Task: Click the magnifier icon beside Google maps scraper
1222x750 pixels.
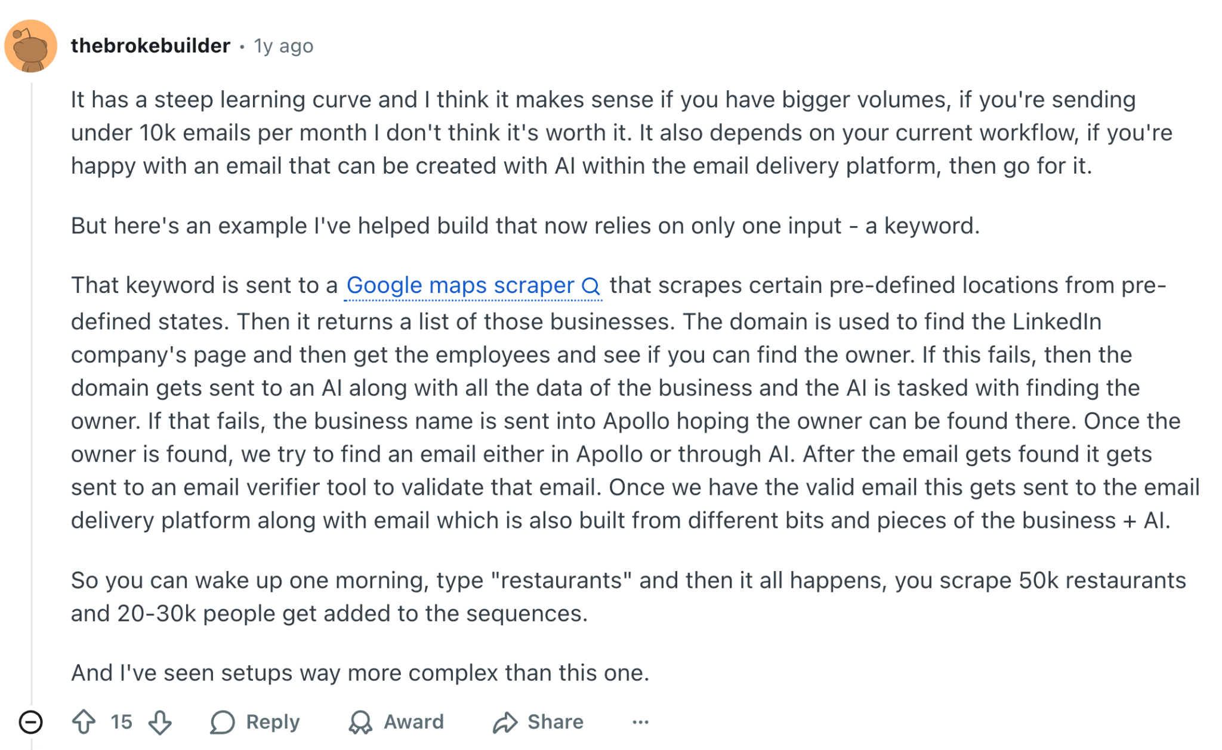Action: [591, 286]
